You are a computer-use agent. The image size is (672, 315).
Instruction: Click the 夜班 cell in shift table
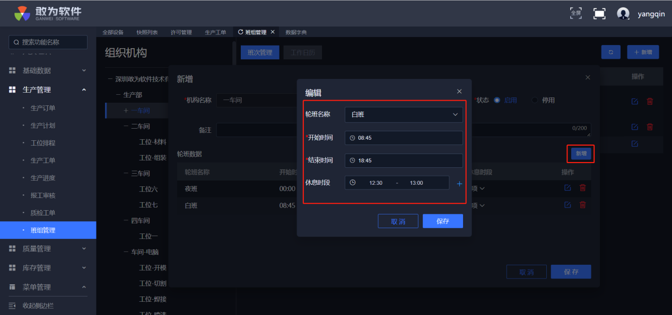[191, 188]
